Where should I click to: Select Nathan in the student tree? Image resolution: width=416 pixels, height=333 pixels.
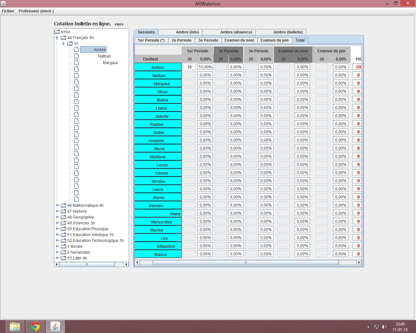[104, 56]
